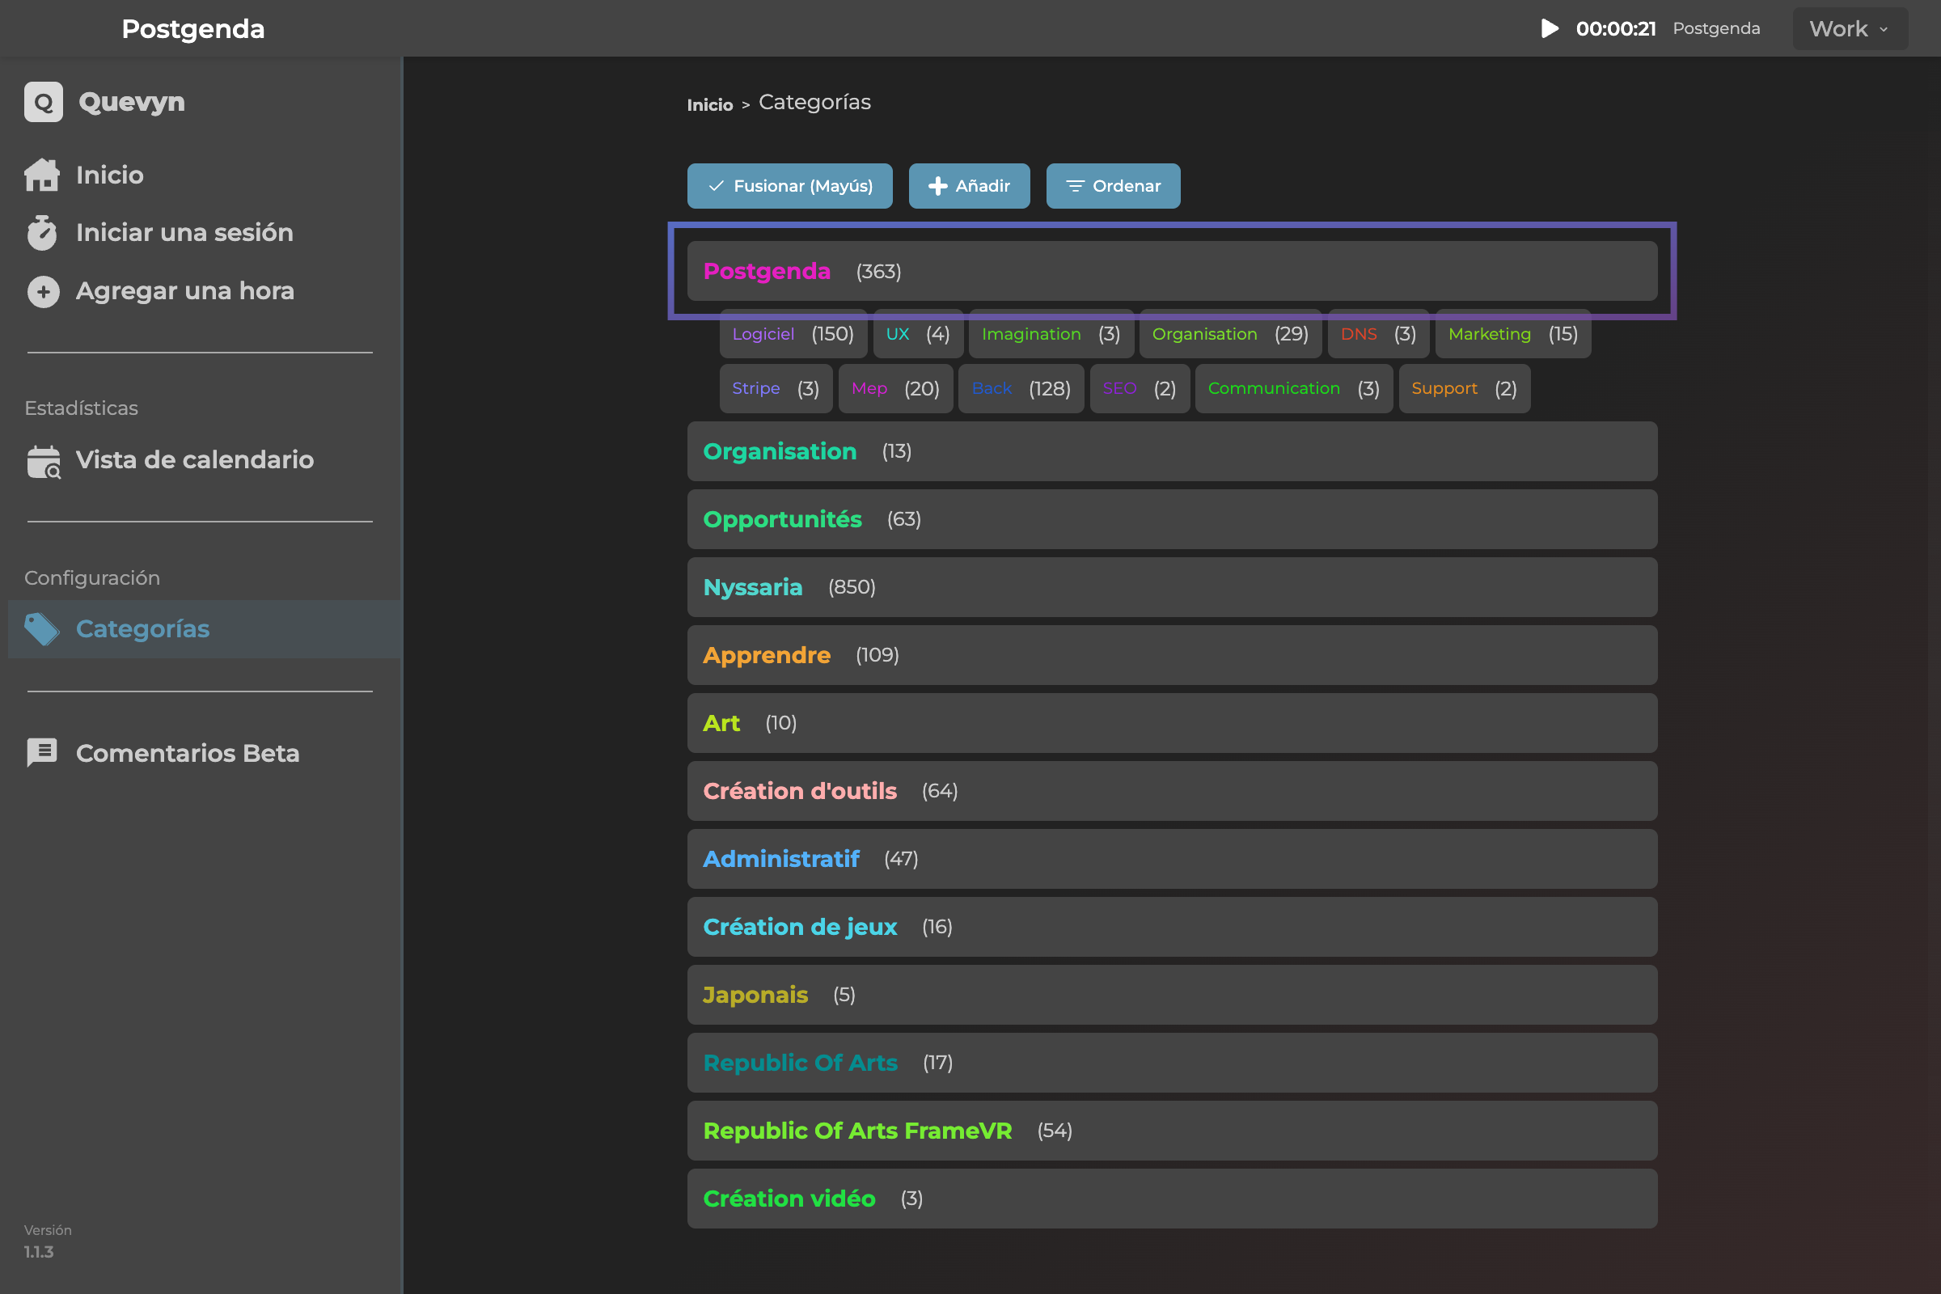The image size is (1941, 1294).
Task: Select the Imagination (3) subcategory chip
Action: [1051, 334]
